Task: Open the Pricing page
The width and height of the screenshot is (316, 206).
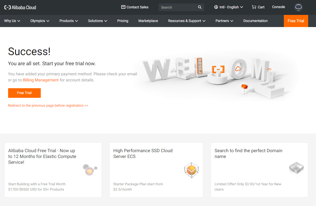Action: click(x=123, y=21)
